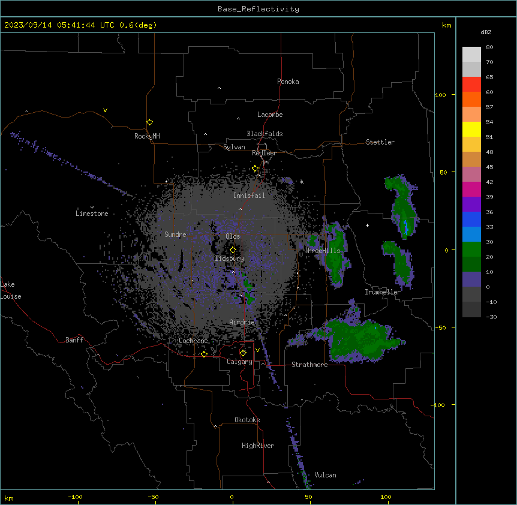Select the orange 60 dBZ color swatch
Image resolution: width=517 pixels, height=505 pixels.
pos(471,99)
